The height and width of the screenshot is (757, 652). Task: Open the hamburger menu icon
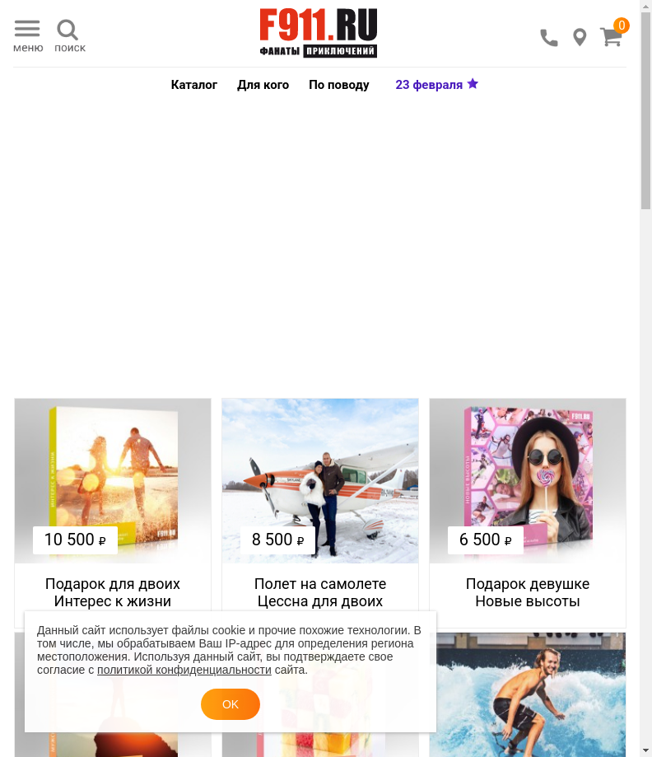click(27, 29)
